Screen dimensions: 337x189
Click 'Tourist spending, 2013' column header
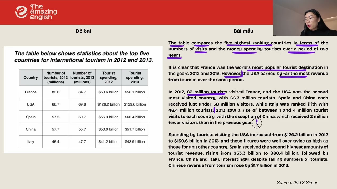135,77
